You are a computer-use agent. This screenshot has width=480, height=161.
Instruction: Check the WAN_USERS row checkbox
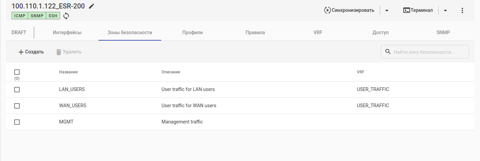coord(17,106)
